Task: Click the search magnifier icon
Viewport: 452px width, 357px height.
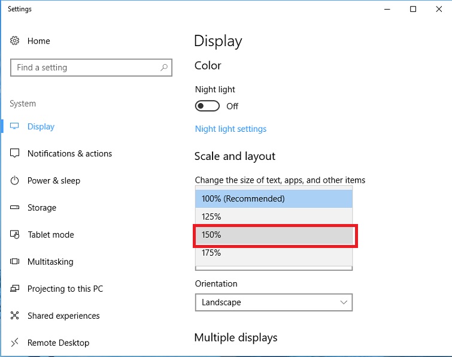Action: [164, 68]
